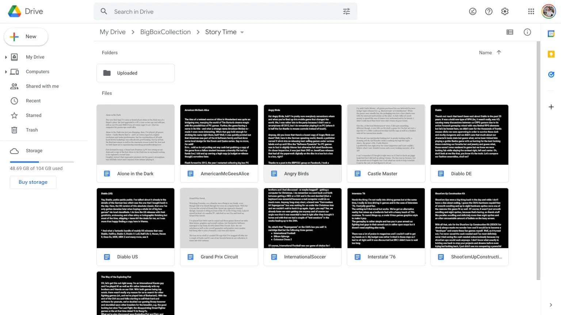Image resolution: width=561 pixels, height=315 pixels.
Task: Click the storage usage progress bar
Action: [42, 162]
